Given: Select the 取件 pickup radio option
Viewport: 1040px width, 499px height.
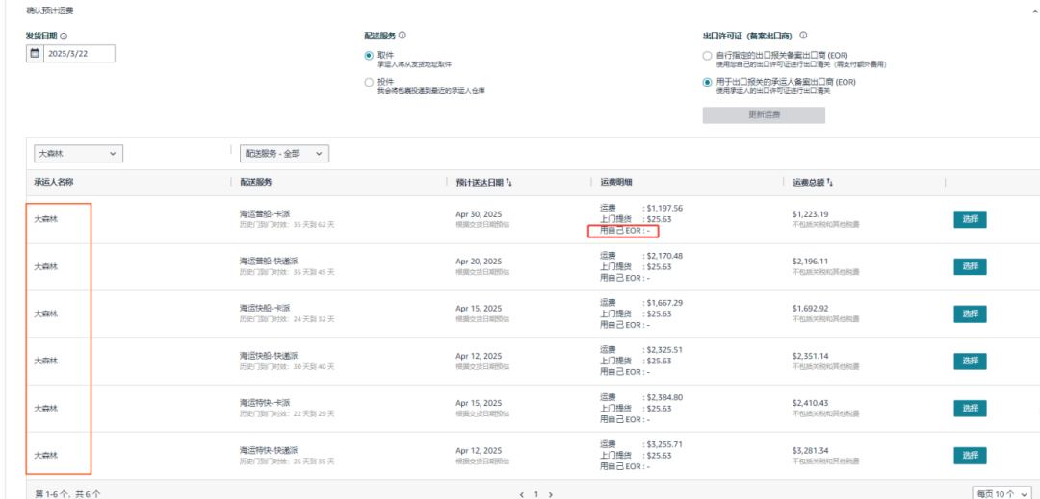Looking at the screenshot, I should point(369,56).
